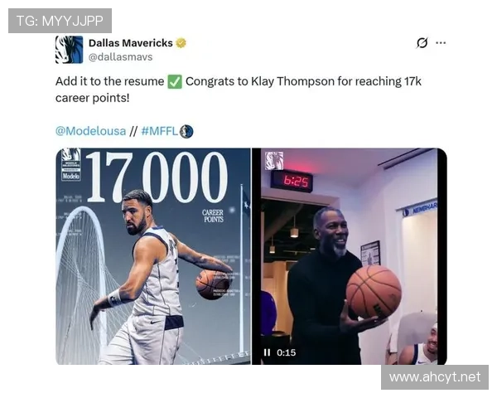Click the Career Points label in graphic
Screen dimensions: 497x398
(213, 216)
